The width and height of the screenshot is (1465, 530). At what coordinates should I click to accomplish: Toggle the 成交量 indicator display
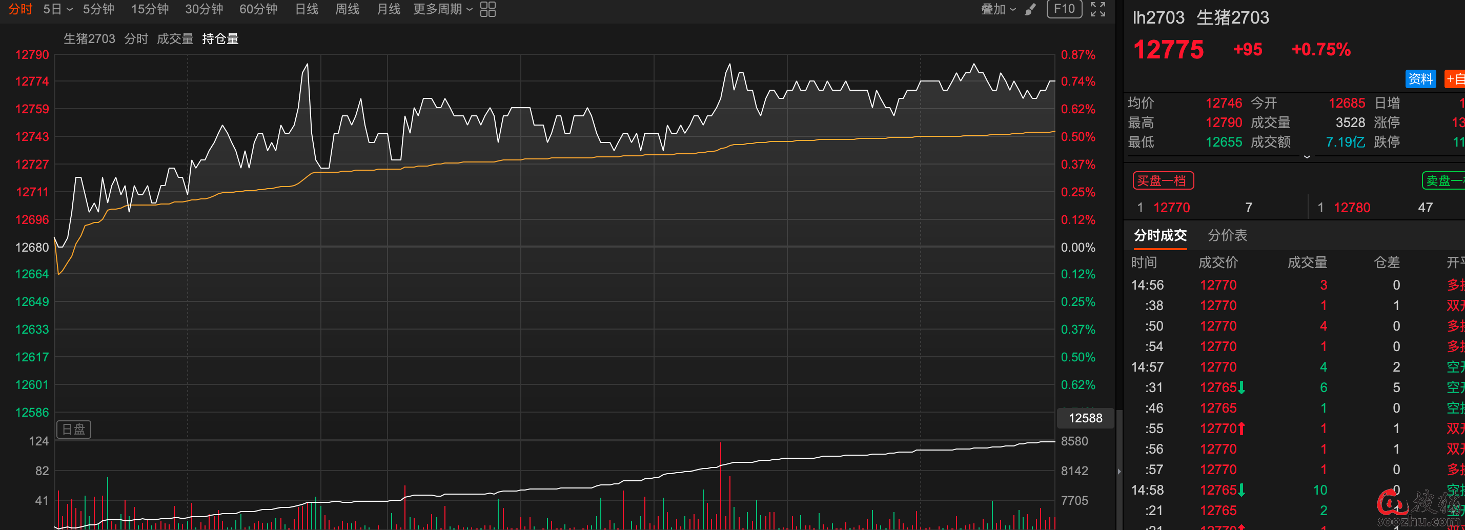[175, 38]
